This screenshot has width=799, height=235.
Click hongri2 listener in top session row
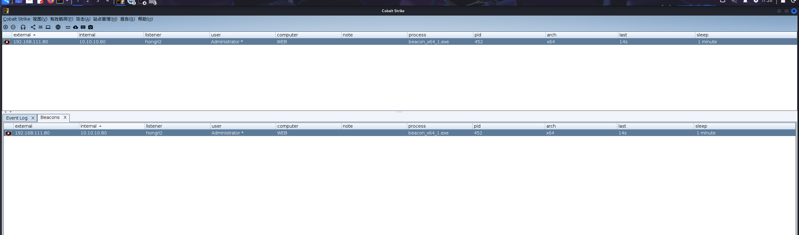tap(153, 42)
